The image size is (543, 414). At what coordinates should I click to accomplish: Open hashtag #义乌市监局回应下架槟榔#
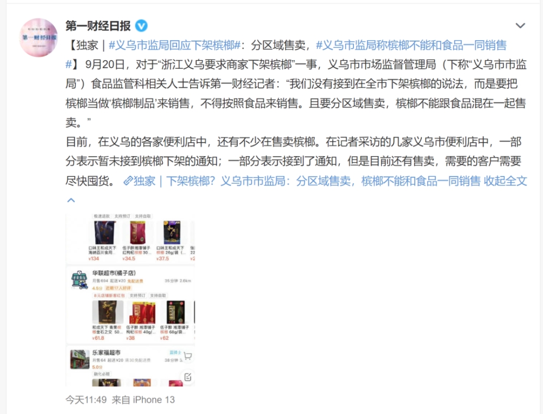(x=174, y=46)
